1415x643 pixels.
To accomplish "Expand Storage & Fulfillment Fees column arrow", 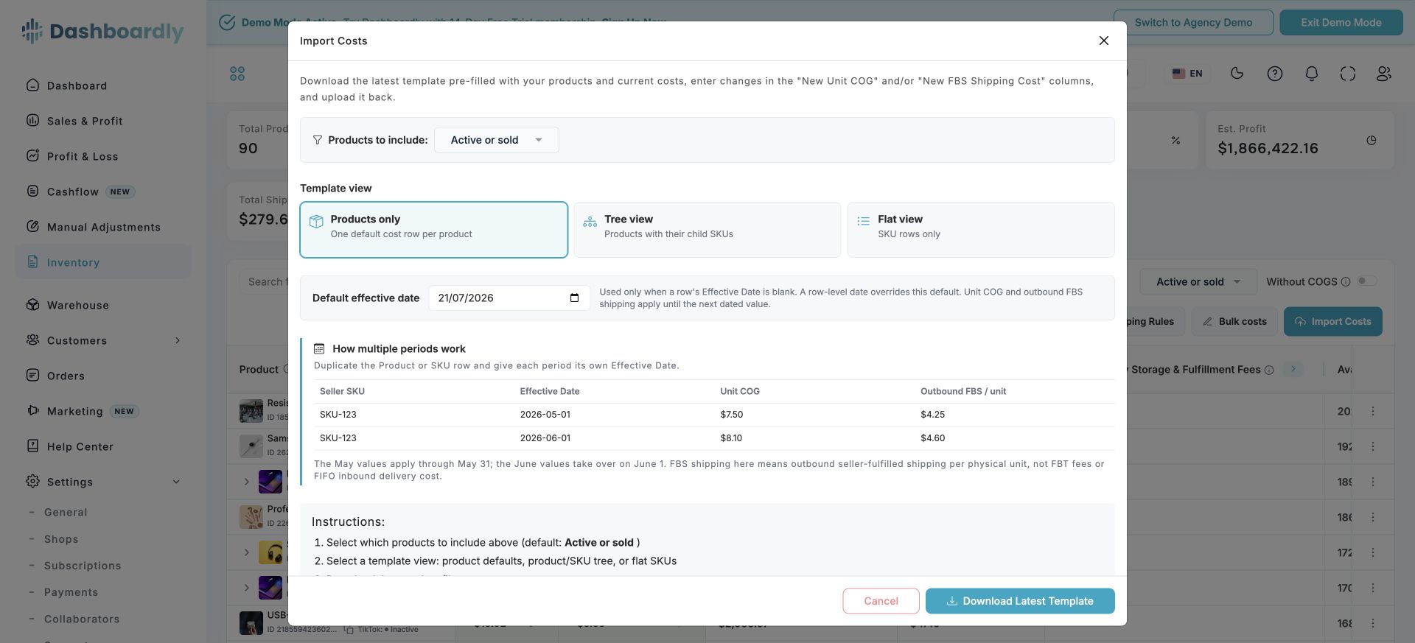I will (x=1293, y=369).
